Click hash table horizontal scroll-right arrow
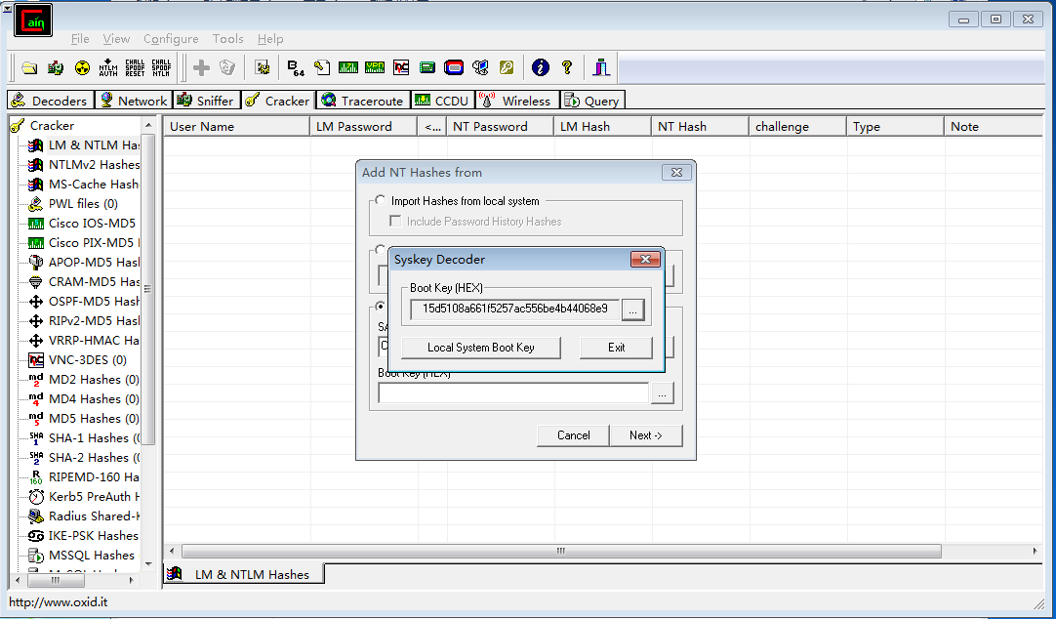Image resolution: width=1056 pixels, height=619 pixels. click(x=1036, y=551)
